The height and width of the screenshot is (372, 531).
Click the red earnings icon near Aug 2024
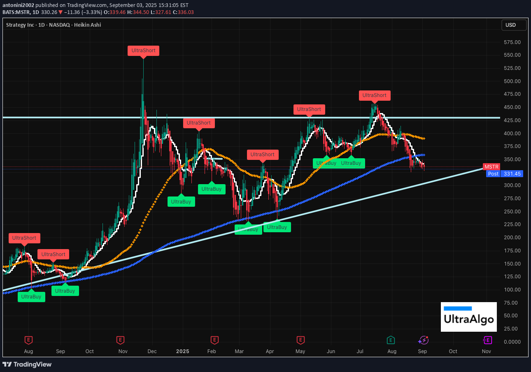coord(28,340)
